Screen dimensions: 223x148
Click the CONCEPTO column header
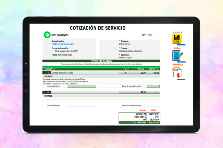click(50, 69)
